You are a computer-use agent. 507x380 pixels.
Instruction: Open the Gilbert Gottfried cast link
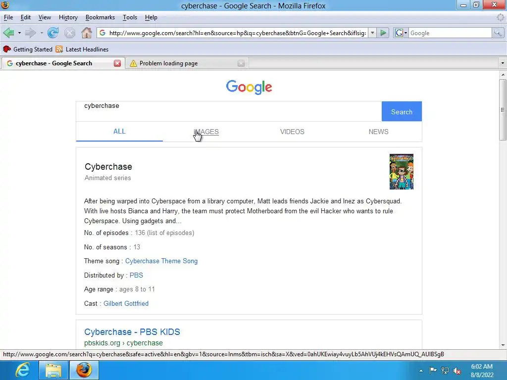pyautogui.click(x=126, y=303)
